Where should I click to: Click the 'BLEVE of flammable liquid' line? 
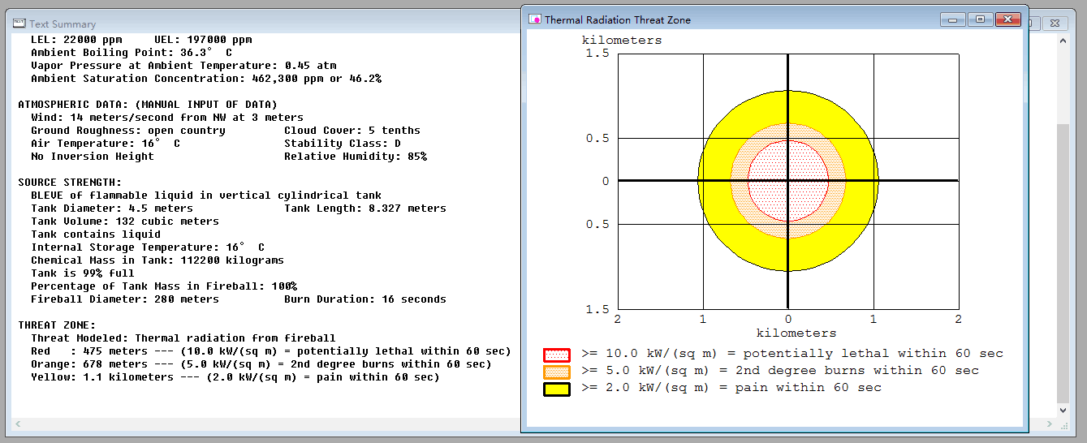click(x=206, y=196)
